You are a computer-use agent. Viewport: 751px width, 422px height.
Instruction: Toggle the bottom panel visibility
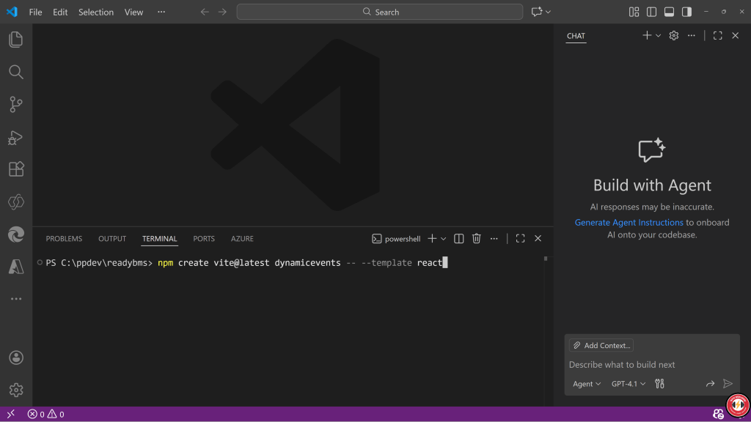click(669, 12)
